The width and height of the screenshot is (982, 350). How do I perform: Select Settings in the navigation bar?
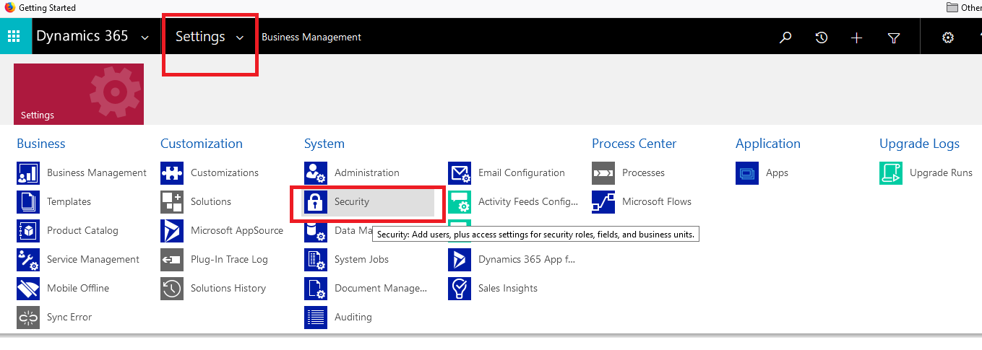(200, 37)
